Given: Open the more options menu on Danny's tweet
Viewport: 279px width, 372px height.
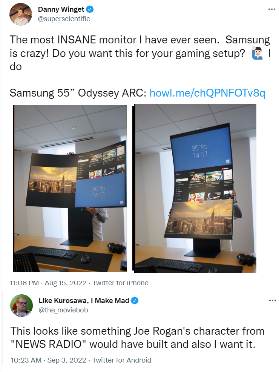Looking at the screenshot, I should pyautogui.click(x=272, y=9).
